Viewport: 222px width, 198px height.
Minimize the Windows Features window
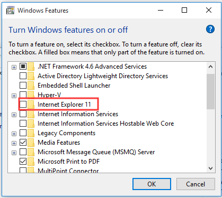[x=161, y=10]
